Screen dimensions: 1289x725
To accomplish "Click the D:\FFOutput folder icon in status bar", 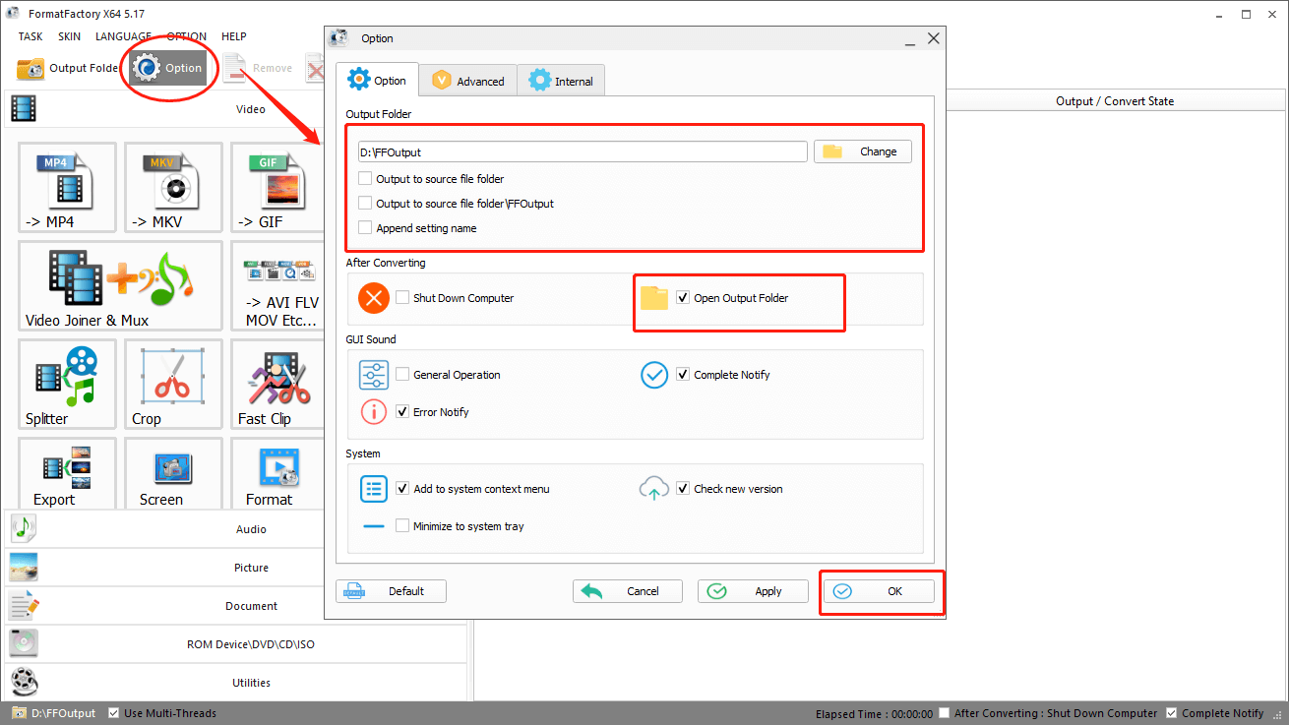I will 20,713.
